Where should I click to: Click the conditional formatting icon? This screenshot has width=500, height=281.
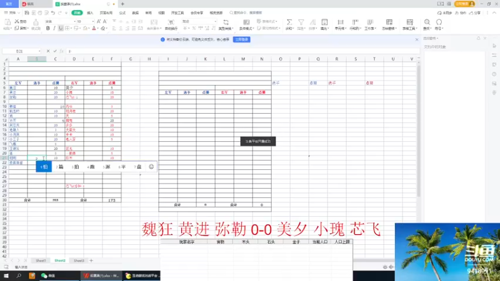click(246, 22)
